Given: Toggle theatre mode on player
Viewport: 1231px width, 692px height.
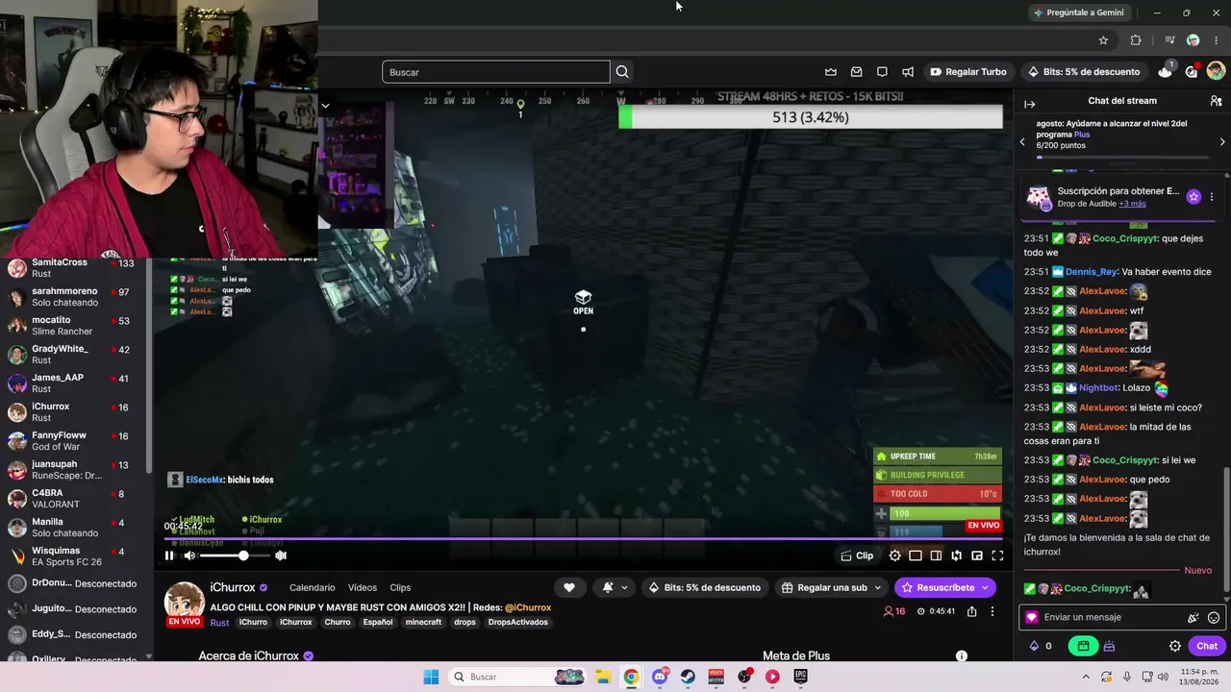Looking at the screenshot, I should [916, 556].
